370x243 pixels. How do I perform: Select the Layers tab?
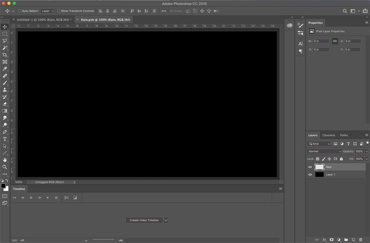(x=313, y=135)
